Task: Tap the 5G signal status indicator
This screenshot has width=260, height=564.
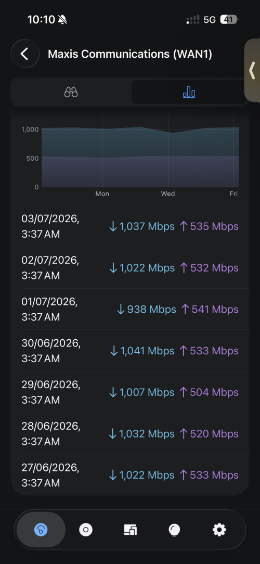Action: tap(209, 20)
